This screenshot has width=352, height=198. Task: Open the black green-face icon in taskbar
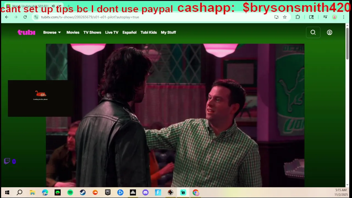point(57,193)
